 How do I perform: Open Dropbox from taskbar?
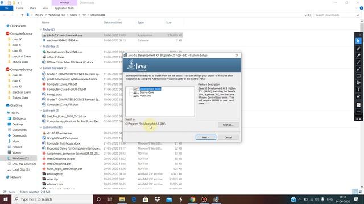point(158,199)
